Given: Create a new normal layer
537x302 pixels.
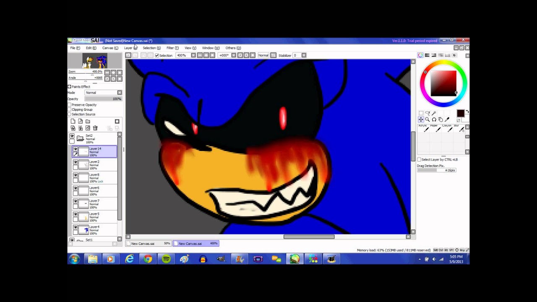Looking at the screenshot, I should tap(73, 121).
